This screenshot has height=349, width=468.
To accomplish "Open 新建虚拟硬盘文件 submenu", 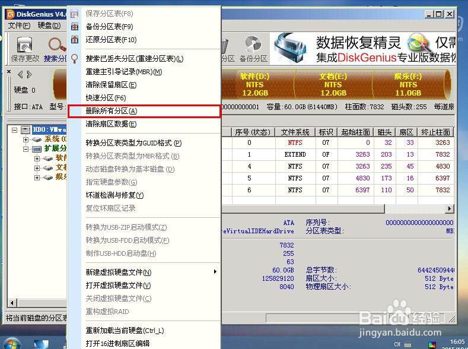I will click(119, 272).
